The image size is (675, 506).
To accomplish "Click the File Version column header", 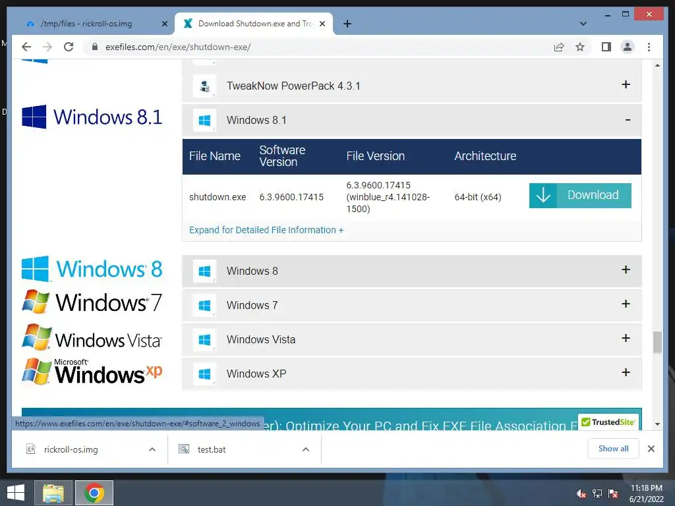I will pyautogui.click(x=375, y=155).
